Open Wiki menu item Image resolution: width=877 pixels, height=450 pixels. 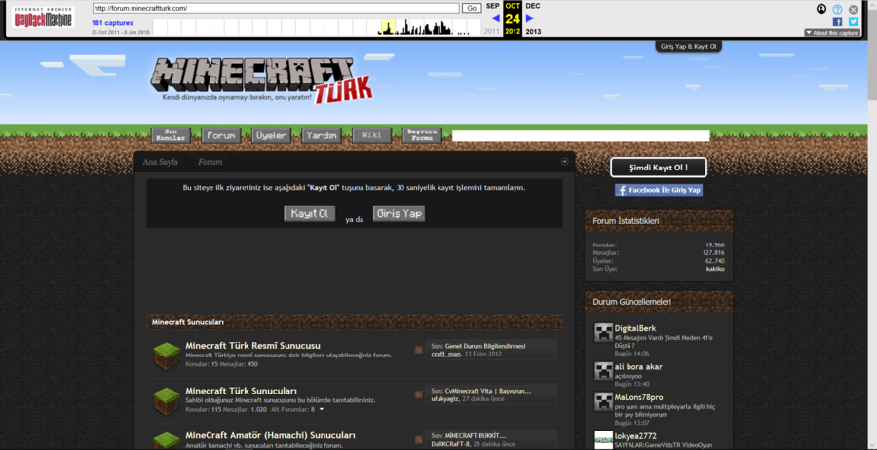tap(372, 135)
